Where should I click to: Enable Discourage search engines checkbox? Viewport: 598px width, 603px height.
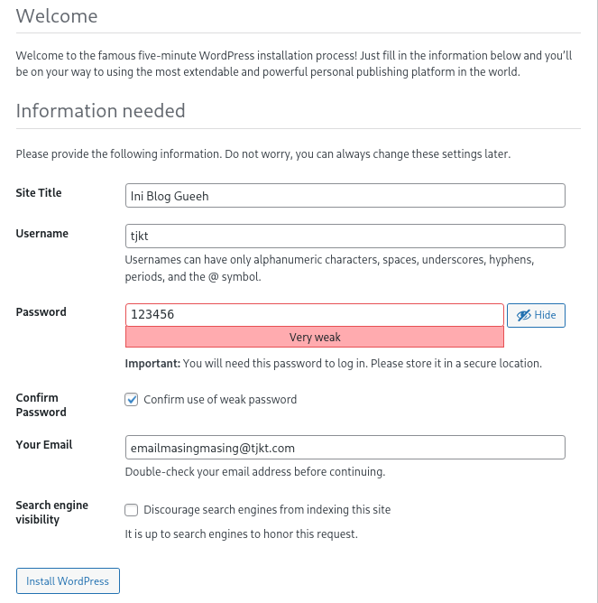[132, 509]
